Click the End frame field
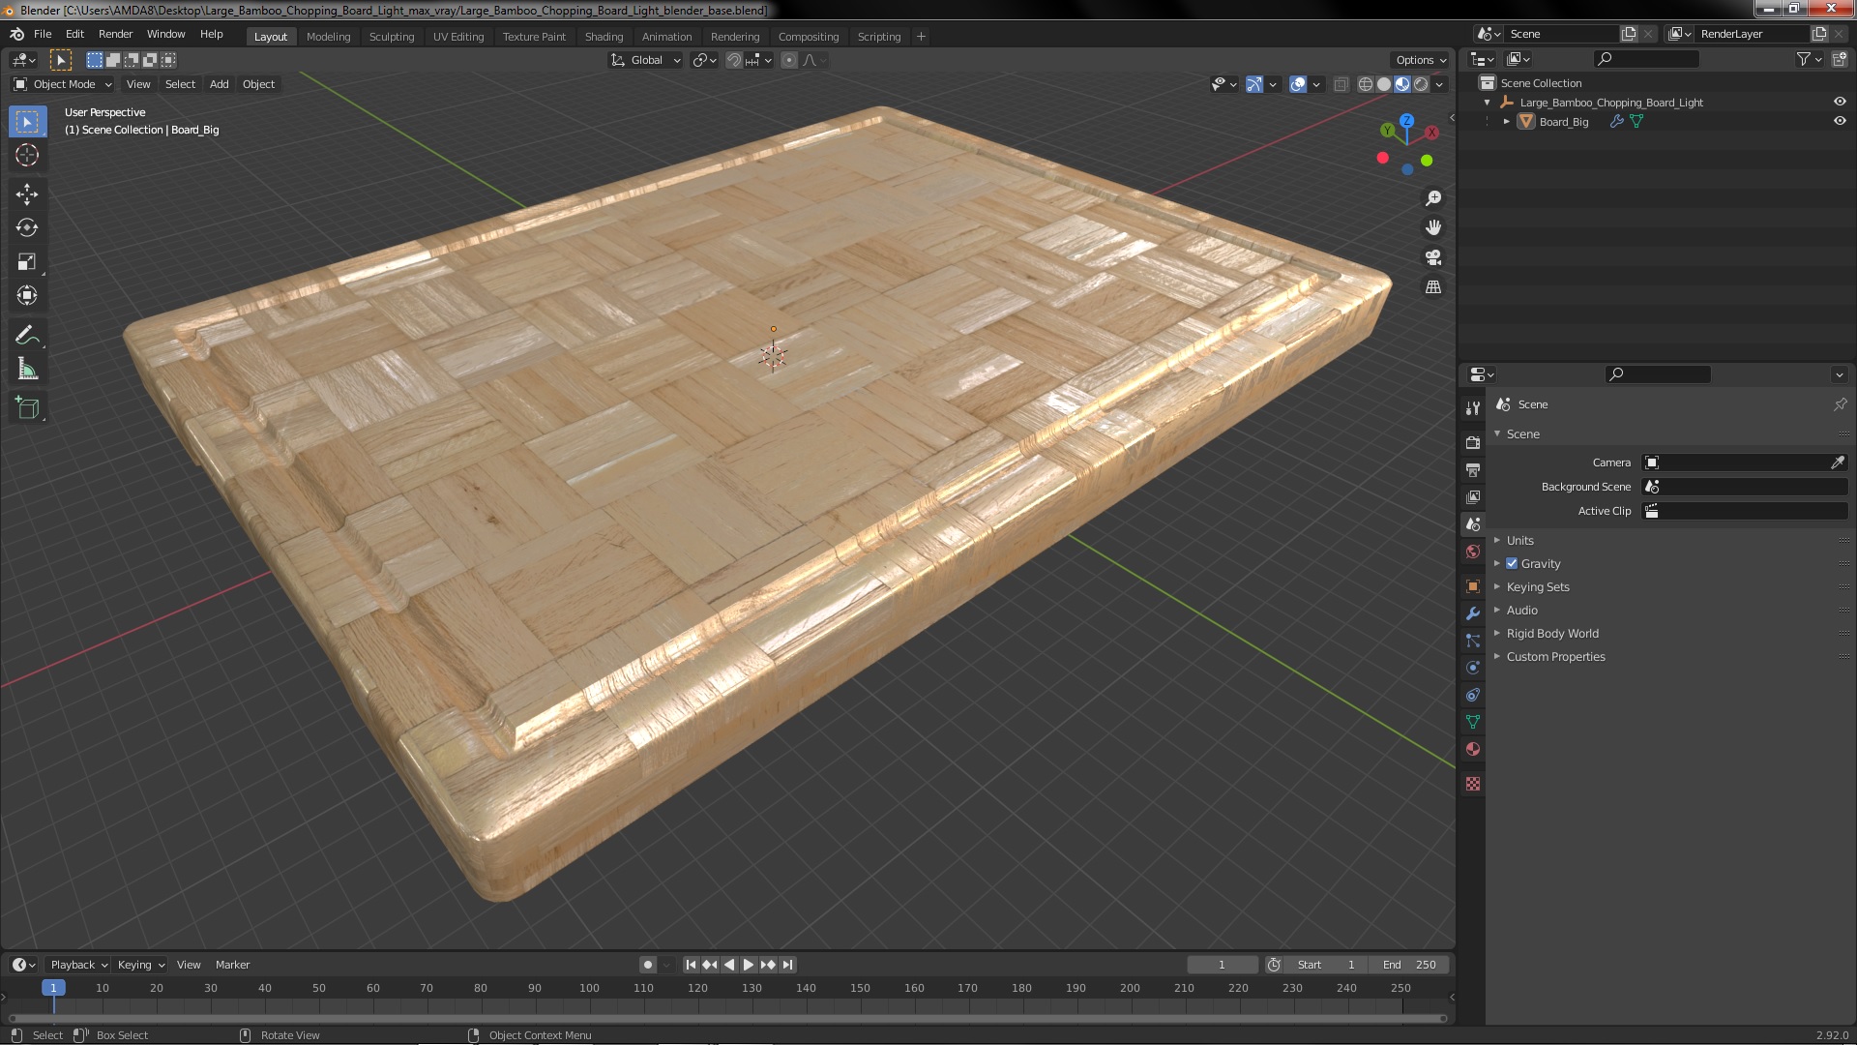Screen dimensions: 1857x1045 point(1409,964)
